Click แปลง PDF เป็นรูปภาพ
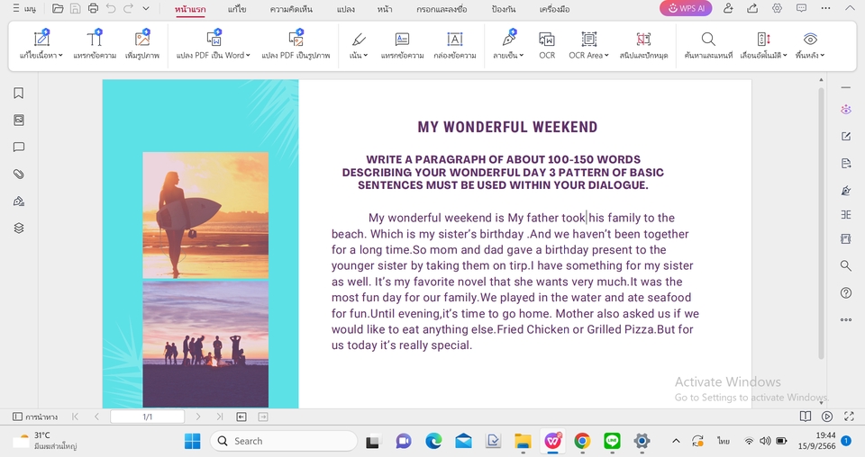Screen dimensions: 865x457 (296, 45)
